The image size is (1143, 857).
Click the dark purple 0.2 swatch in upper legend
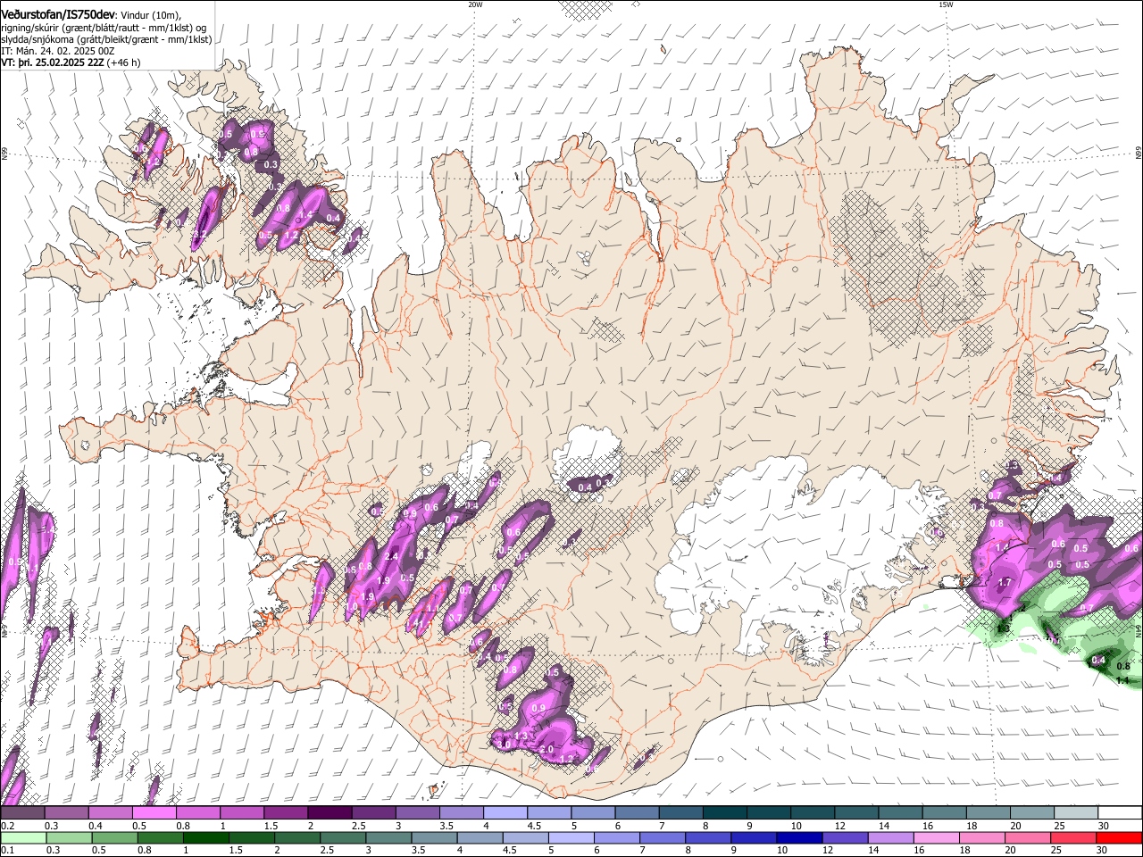22,813
